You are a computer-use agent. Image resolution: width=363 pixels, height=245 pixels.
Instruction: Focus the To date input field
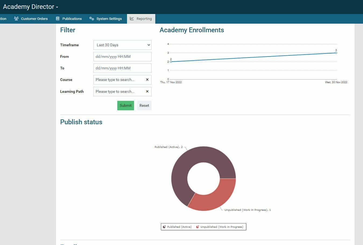coord(122,68)
